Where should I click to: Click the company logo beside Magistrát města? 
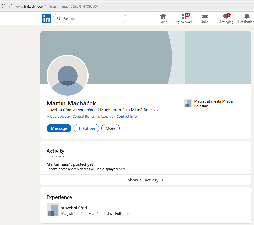pyautogui.click(x=188, y=103)
